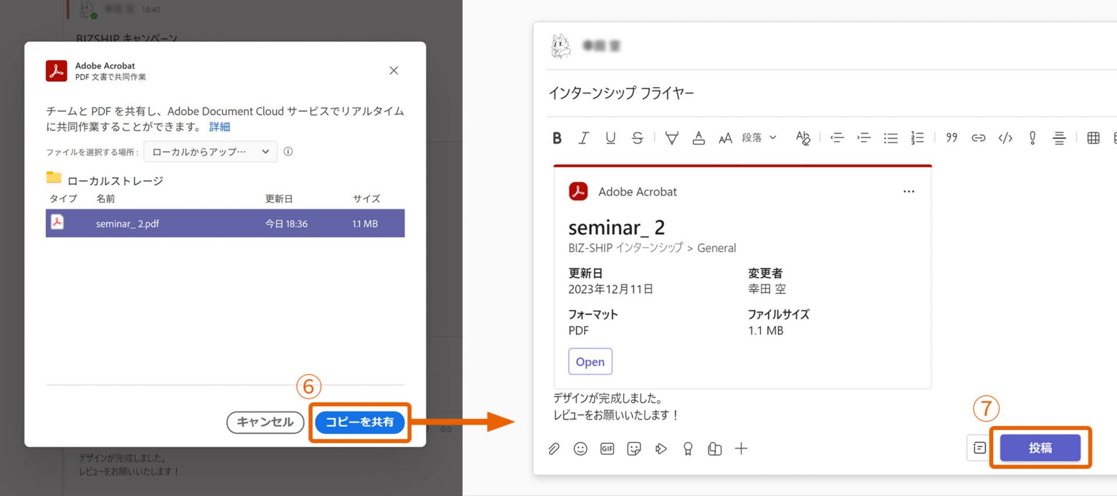
Task: Open more options on the Adobe Acrobat card
Action: pyautogui.click(x=909, y=192)
